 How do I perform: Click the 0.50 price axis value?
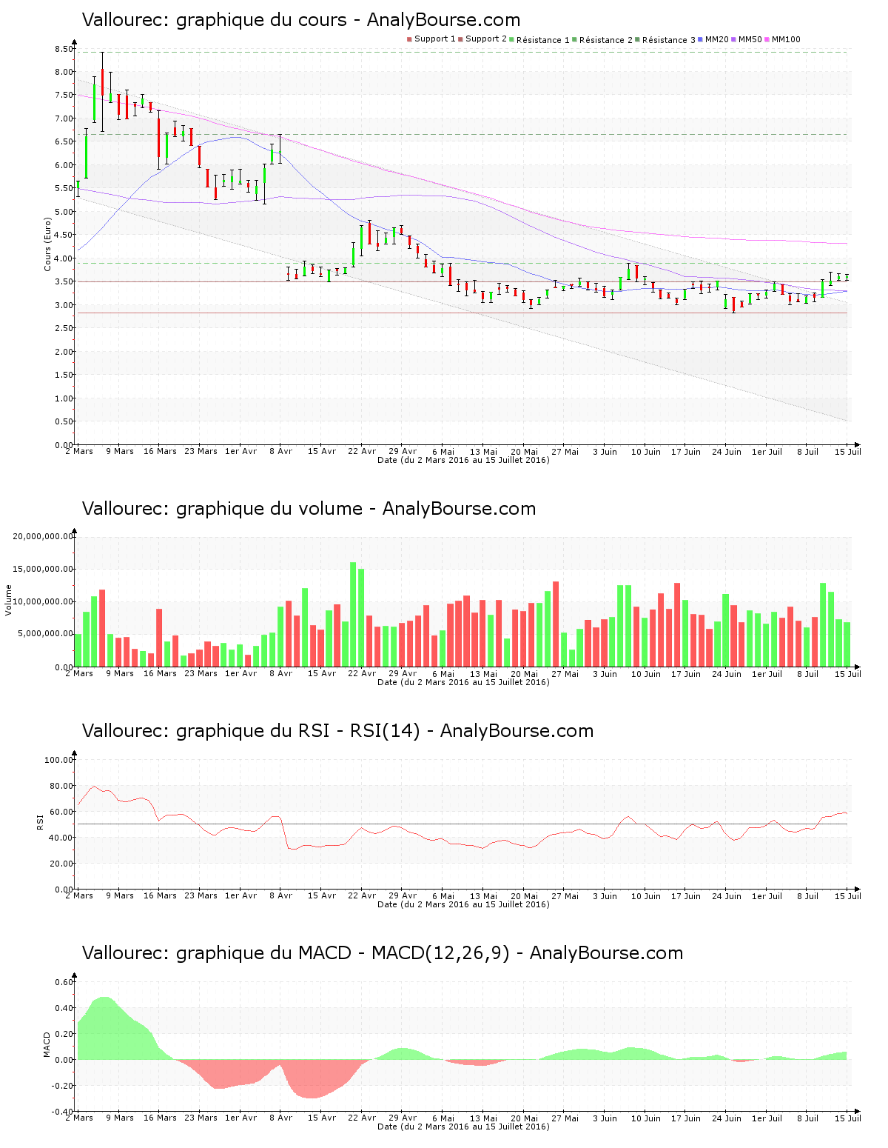pyautogui.click(x=64, y=421)
